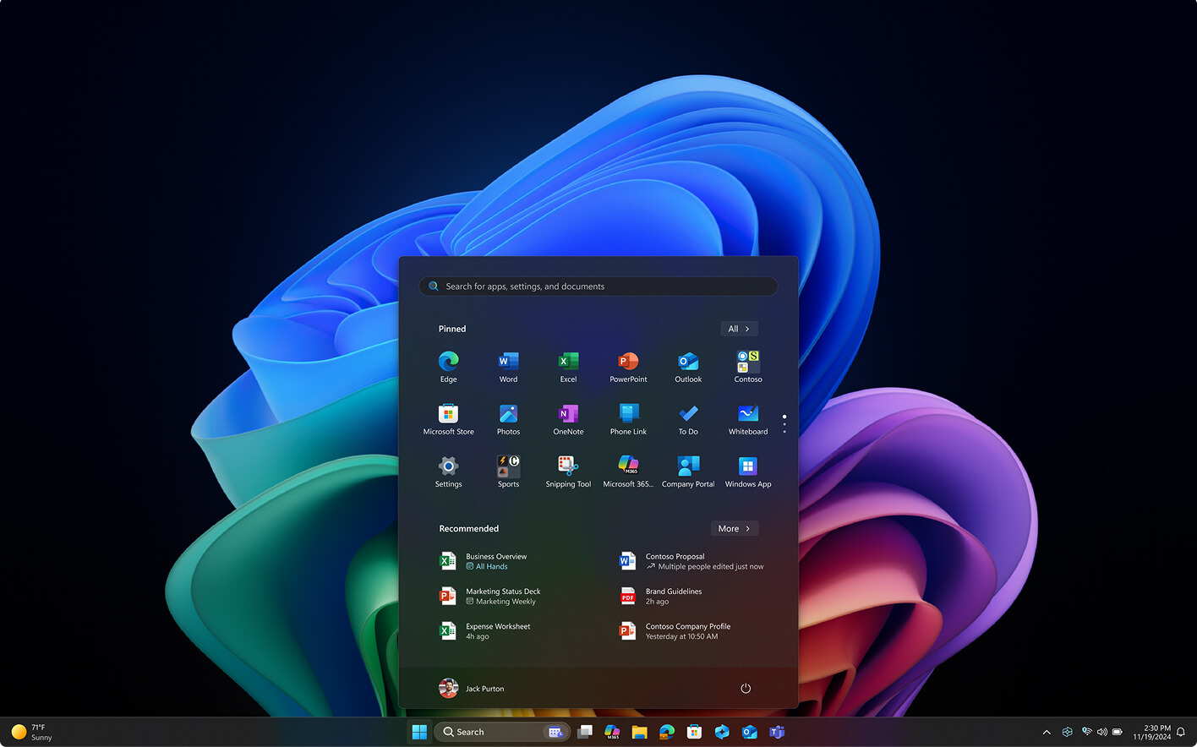This screenshot has height=747, width=1197.
Task: Open the power options button
Action: (745, 688)
